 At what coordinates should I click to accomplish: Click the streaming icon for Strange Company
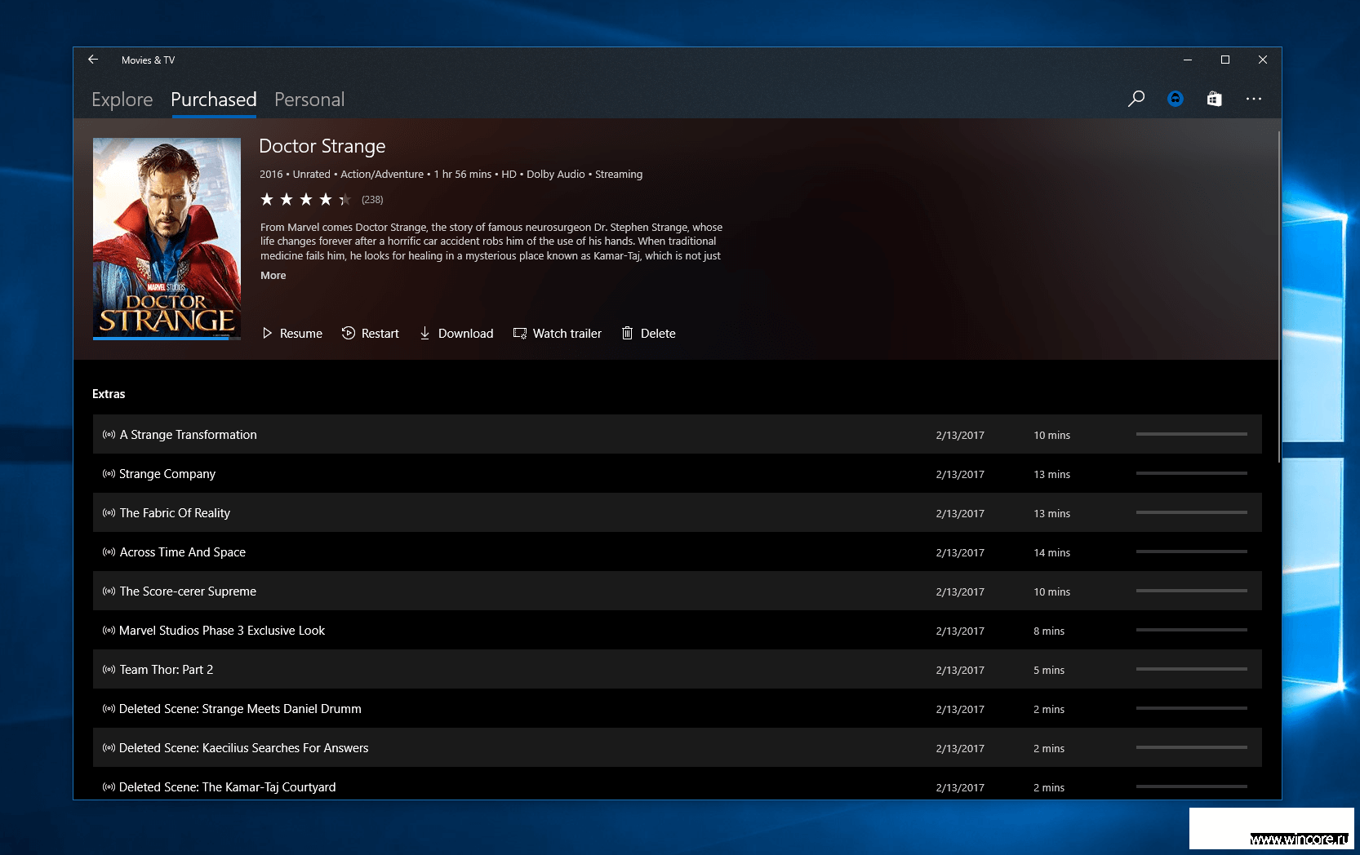109,474
